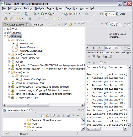The image size is (133, 137).
Task: Switch to the Data perspective
Action: tap(120, 14)
